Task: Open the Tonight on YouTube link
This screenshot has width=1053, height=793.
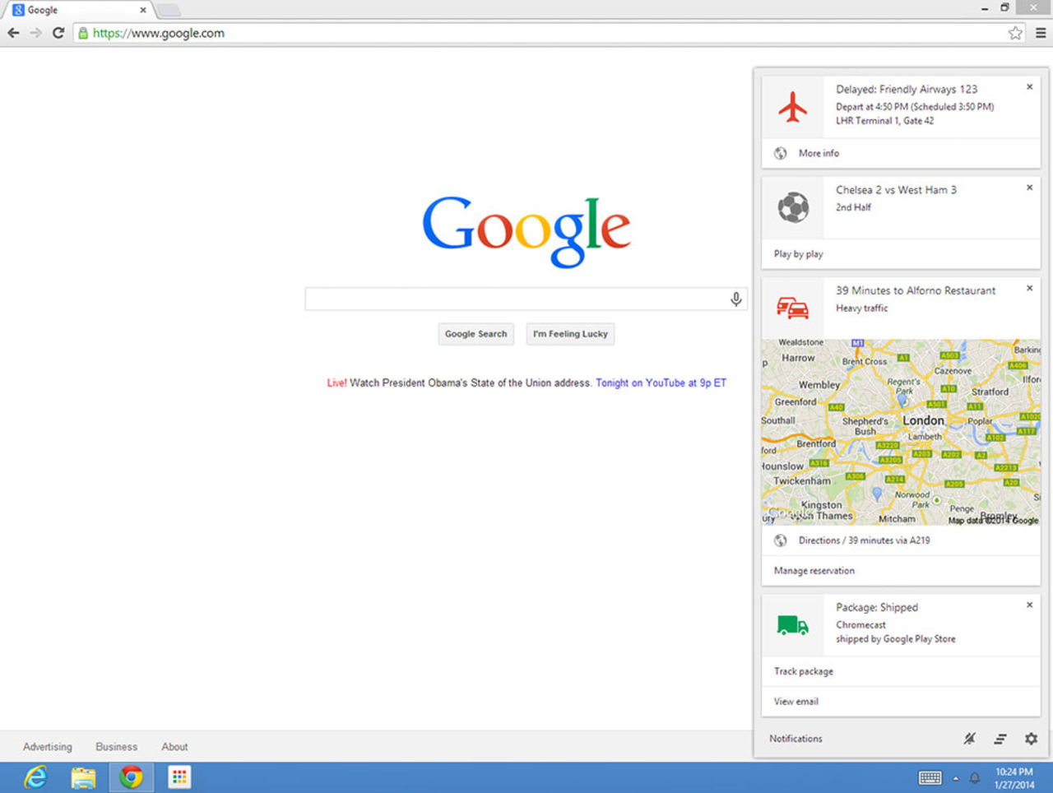Action: 659,383
